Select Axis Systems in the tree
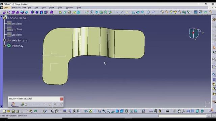Screen dimensions: 216x121 (20, 40)
